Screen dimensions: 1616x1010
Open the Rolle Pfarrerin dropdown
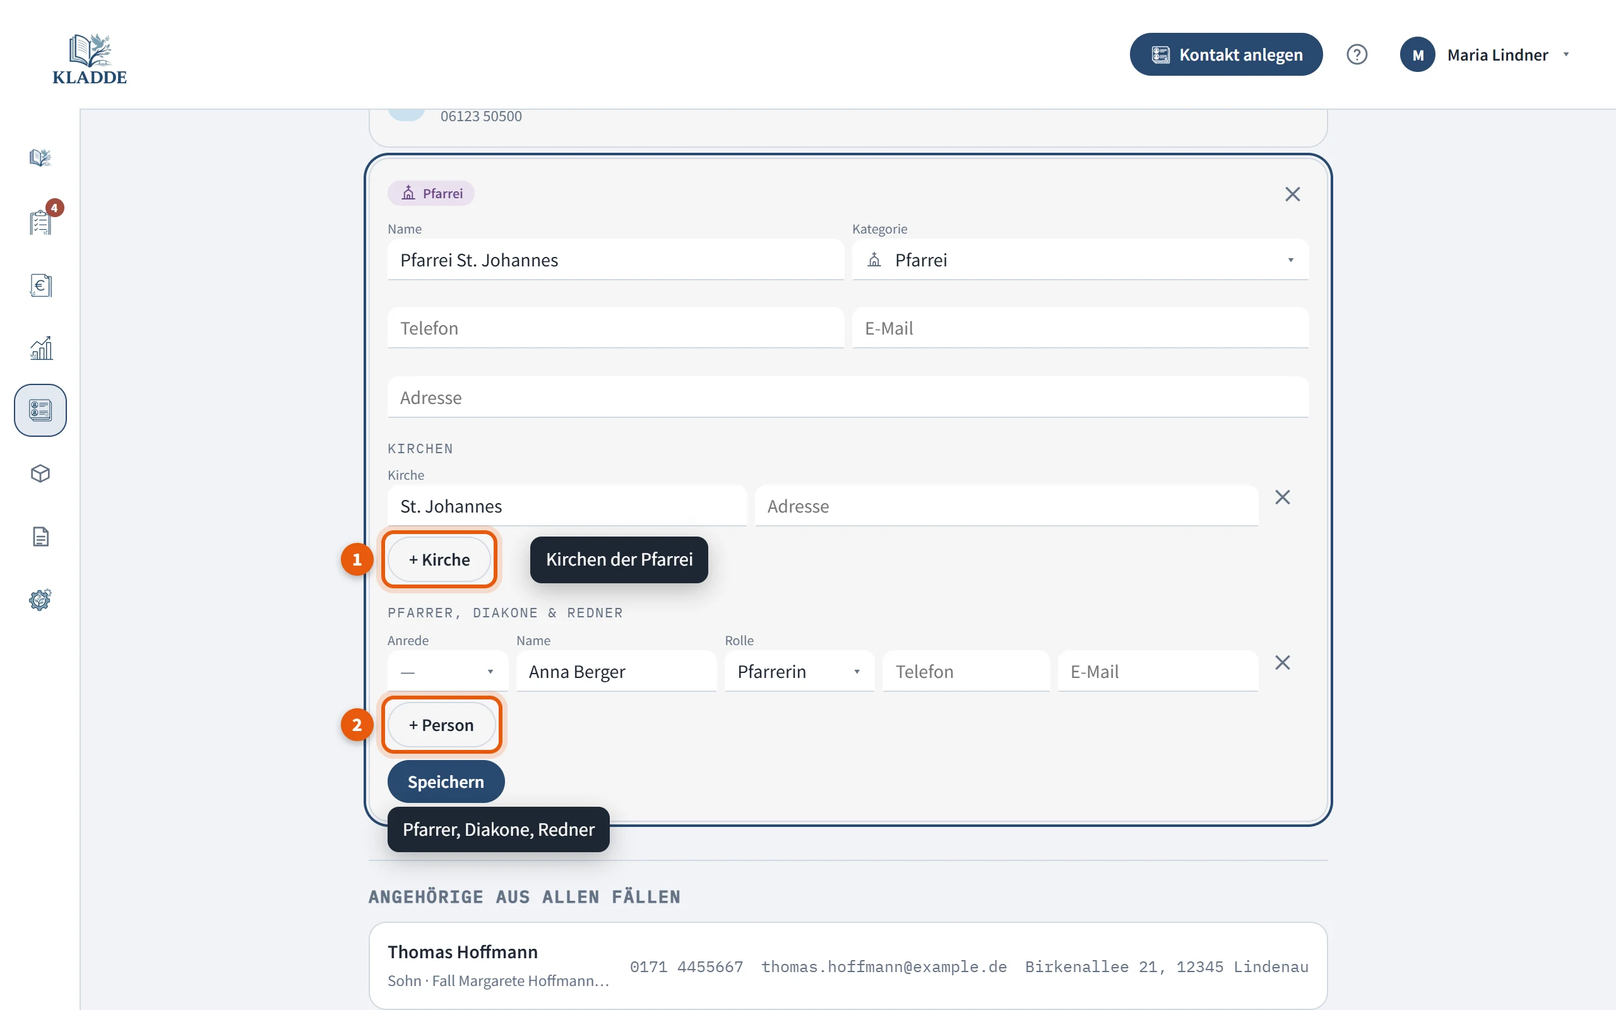click(x=799, y=671)
